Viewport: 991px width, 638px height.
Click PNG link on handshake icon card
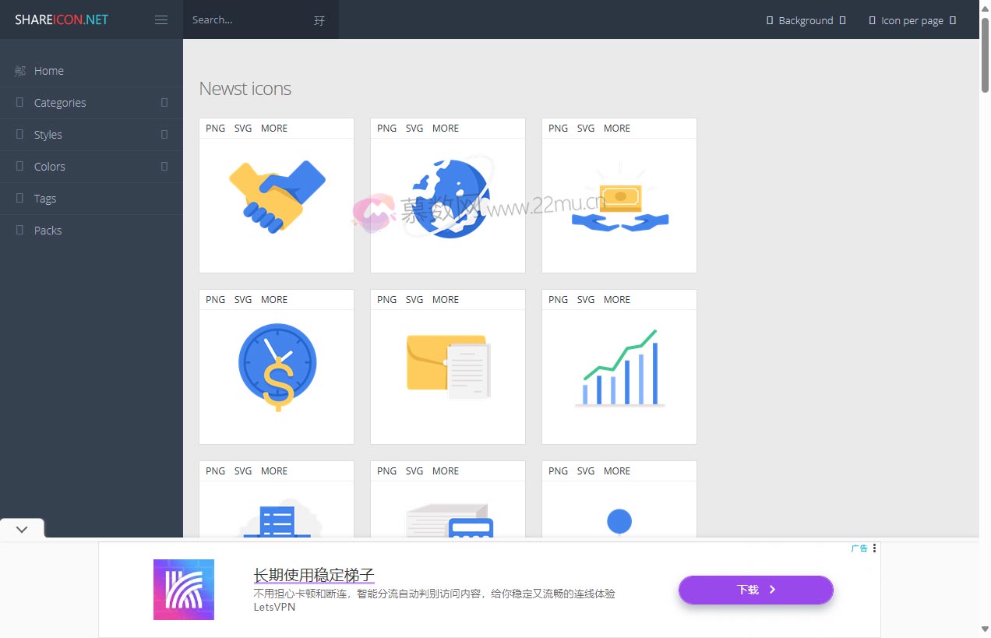(215, 129)
